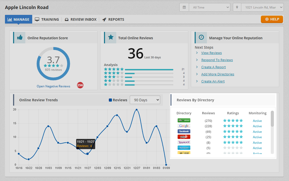
Task: Go to the Reports tab
Action: tap(113, 19)
